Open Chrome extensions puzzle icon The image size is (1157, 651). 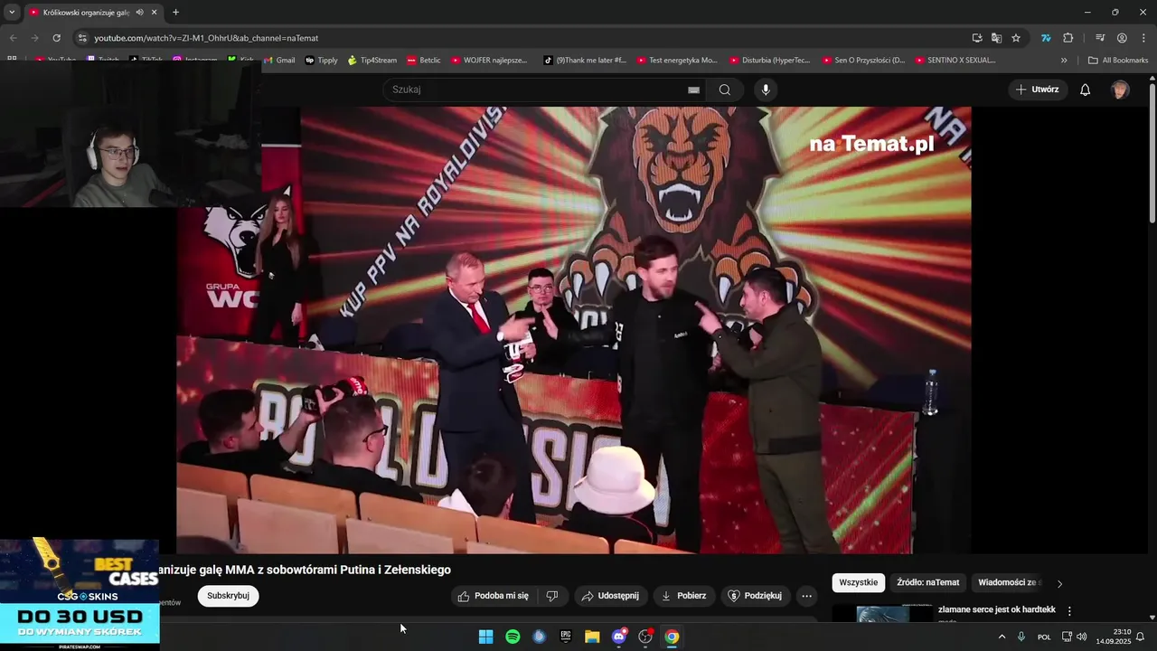1068,38
